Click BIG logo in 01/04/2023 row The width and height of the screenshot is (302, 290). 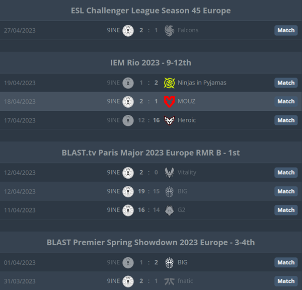(x=169, y=263)
